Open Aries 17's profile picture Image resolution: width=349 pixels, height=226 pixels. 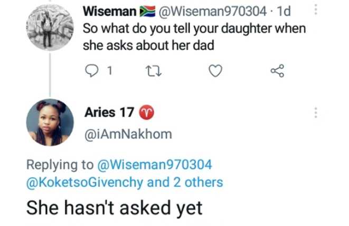coord(50,122)
